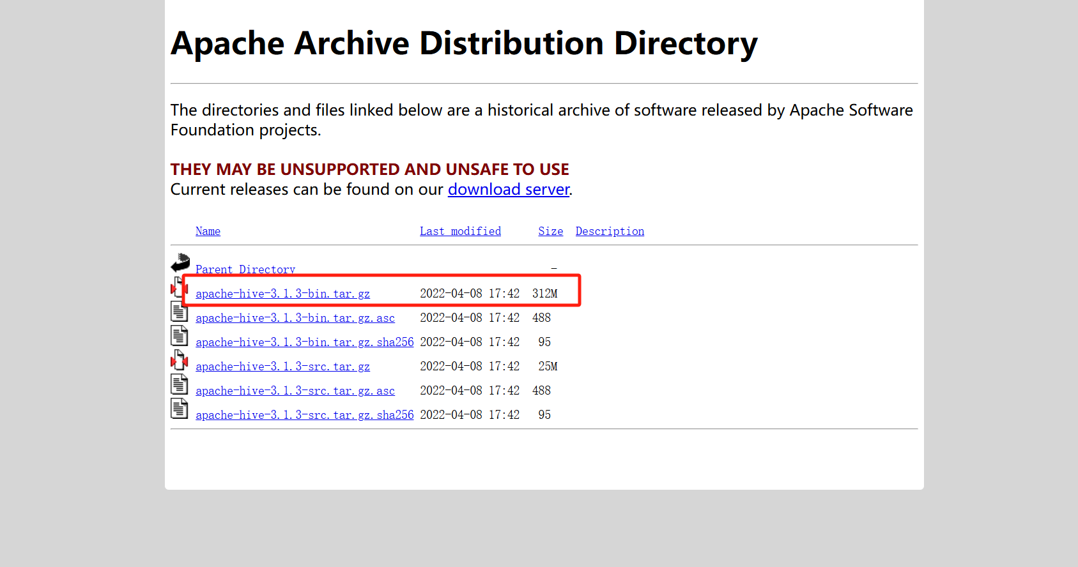
Task: Click the archive icon beside apache-hive-3.1.3-bin.tar.gz
Action: 180,287
